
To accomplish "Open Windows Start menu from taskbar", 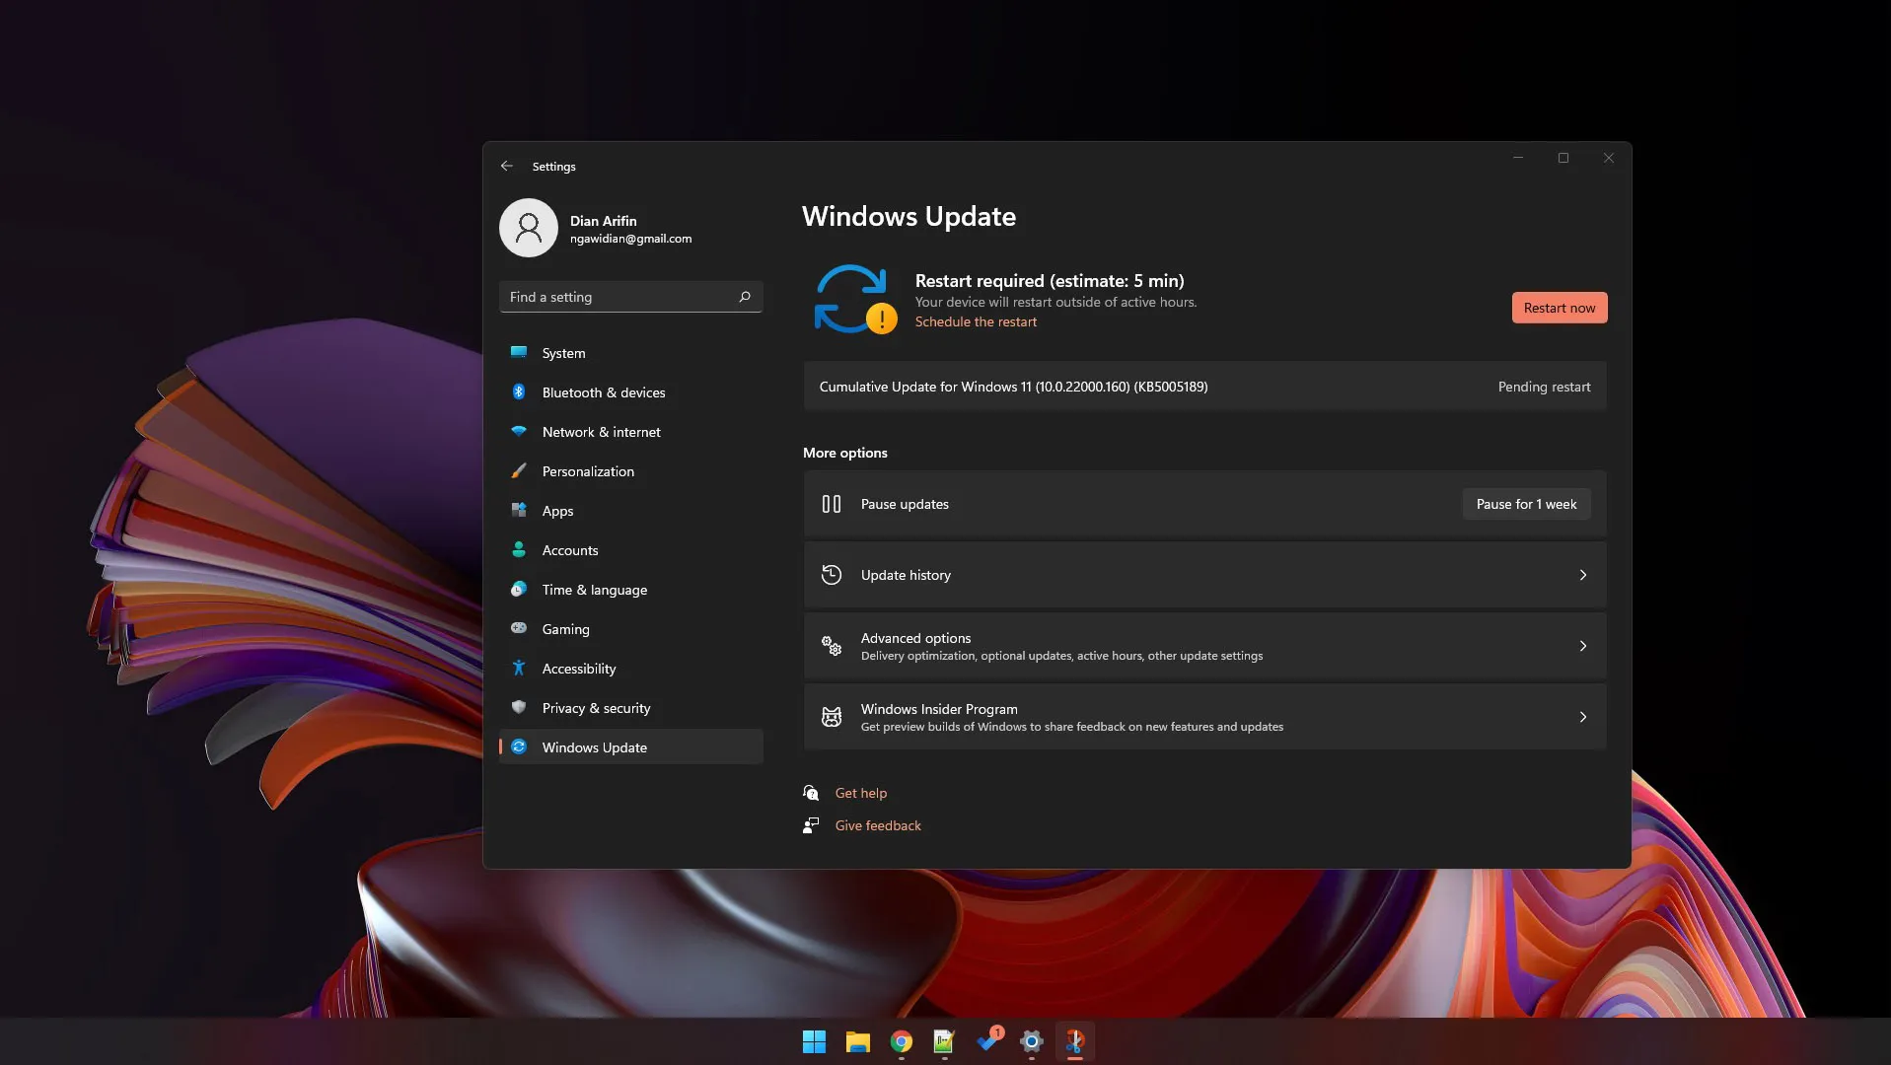I will pyautogui.click(x=814, y=1041).
